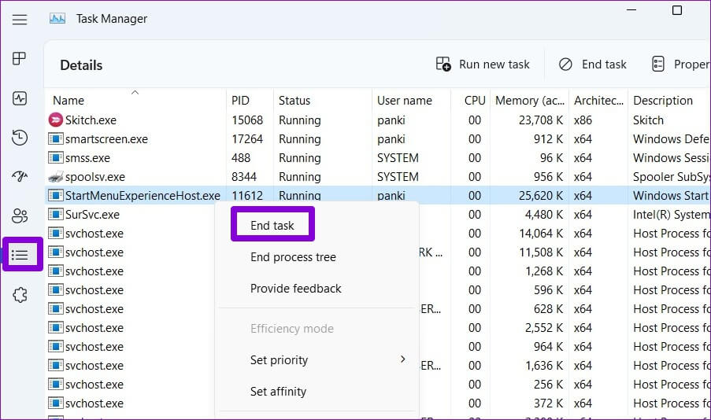Click the Intel(R) System description cell

[x=672, y=214]
